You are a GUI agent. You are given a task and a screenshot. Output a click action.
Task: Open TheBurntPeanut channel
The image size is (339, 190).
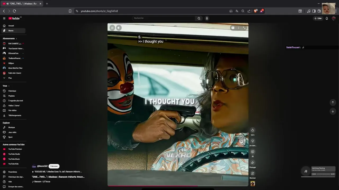[13, 58]
